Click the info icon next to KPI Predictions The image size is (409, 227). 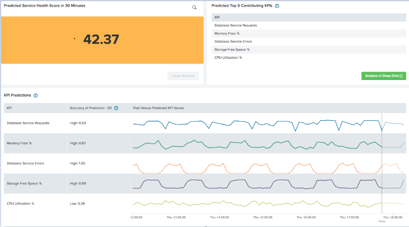tap(35, 95)
